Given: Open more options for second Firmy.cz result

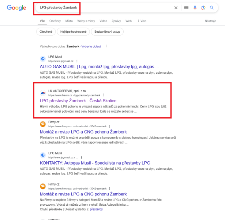Looking at the screenshot, I should point(110,188).
